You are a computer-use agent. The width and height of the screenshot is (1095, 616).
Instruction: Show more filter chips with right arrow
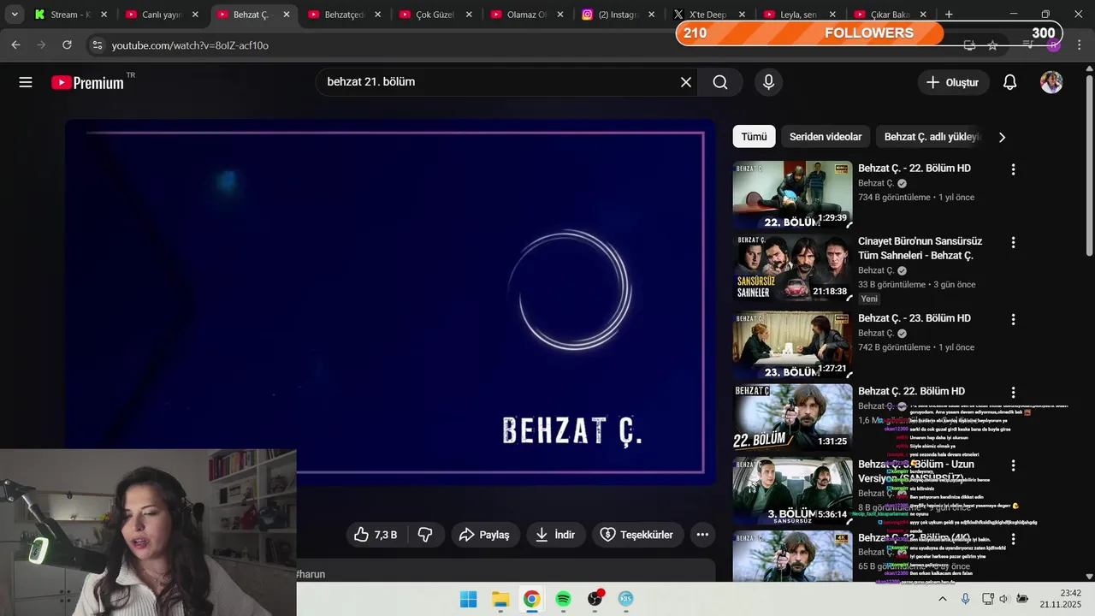pos(1002,137)
